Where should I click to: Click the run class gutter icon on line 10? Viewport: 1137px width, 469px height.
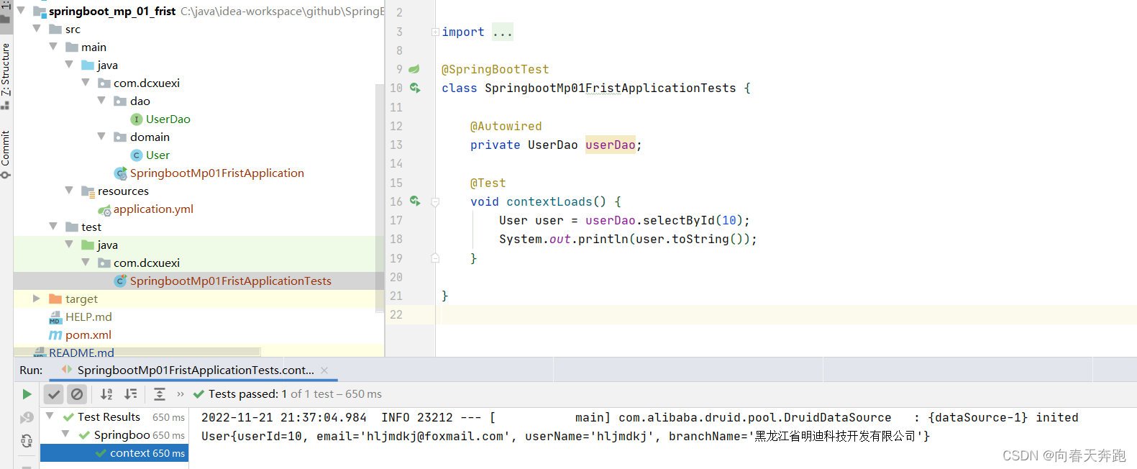tap(415, 88)
